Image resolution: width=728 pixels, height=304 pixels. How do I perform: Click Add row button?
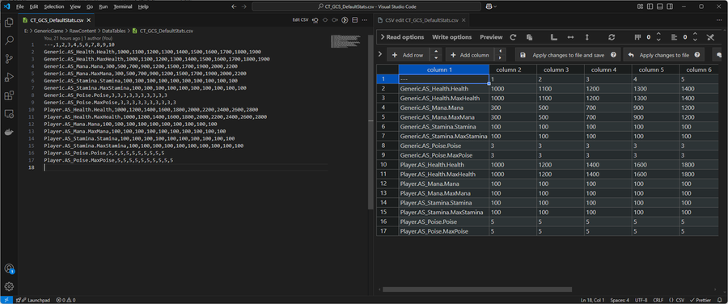[408, 55]
